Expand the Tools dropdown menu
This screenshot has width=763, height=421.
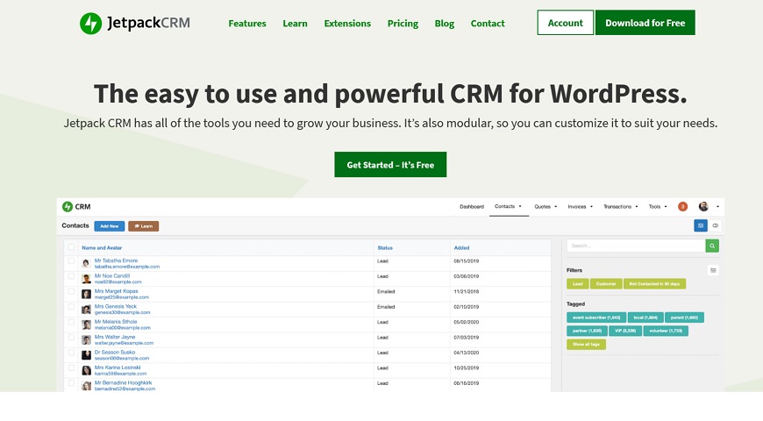pyautogui.click(x=657, y=207)
